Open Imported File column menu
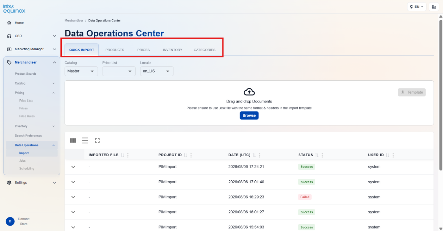Viewport: 443px width, 231px height. (x=128, y=155)
